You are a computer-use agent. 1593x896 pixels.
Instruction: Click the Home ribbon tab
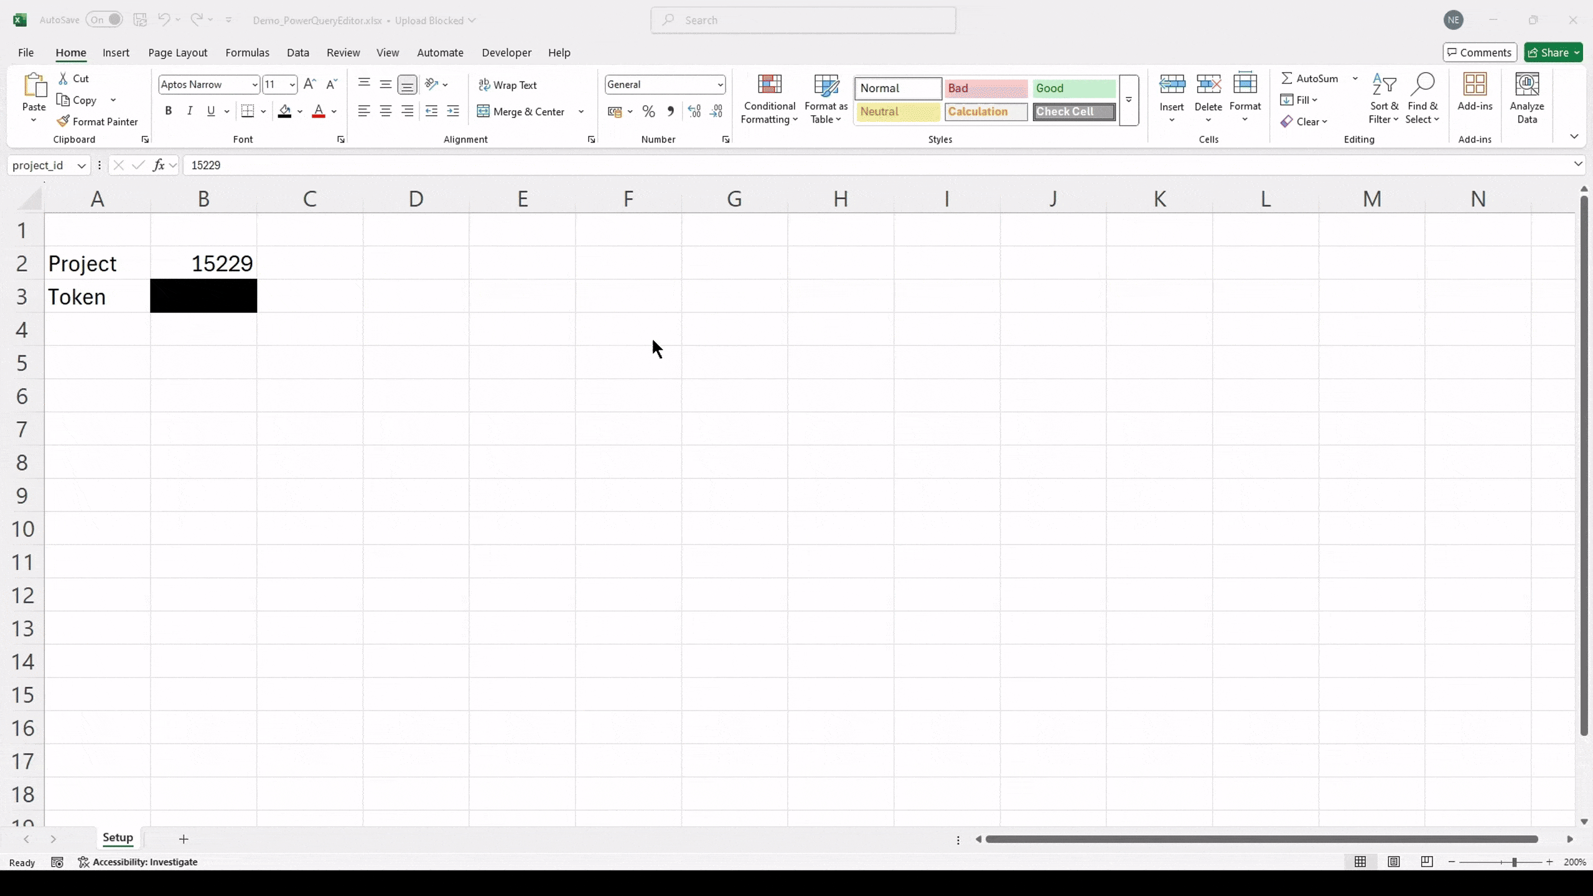pos(70,52)
